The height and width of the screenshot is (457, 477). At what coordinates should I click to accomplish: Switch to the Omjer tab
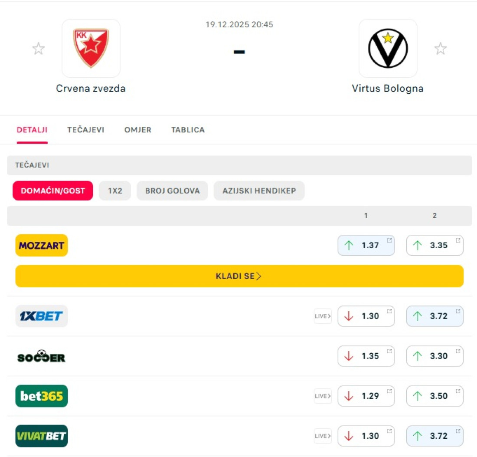138,130
